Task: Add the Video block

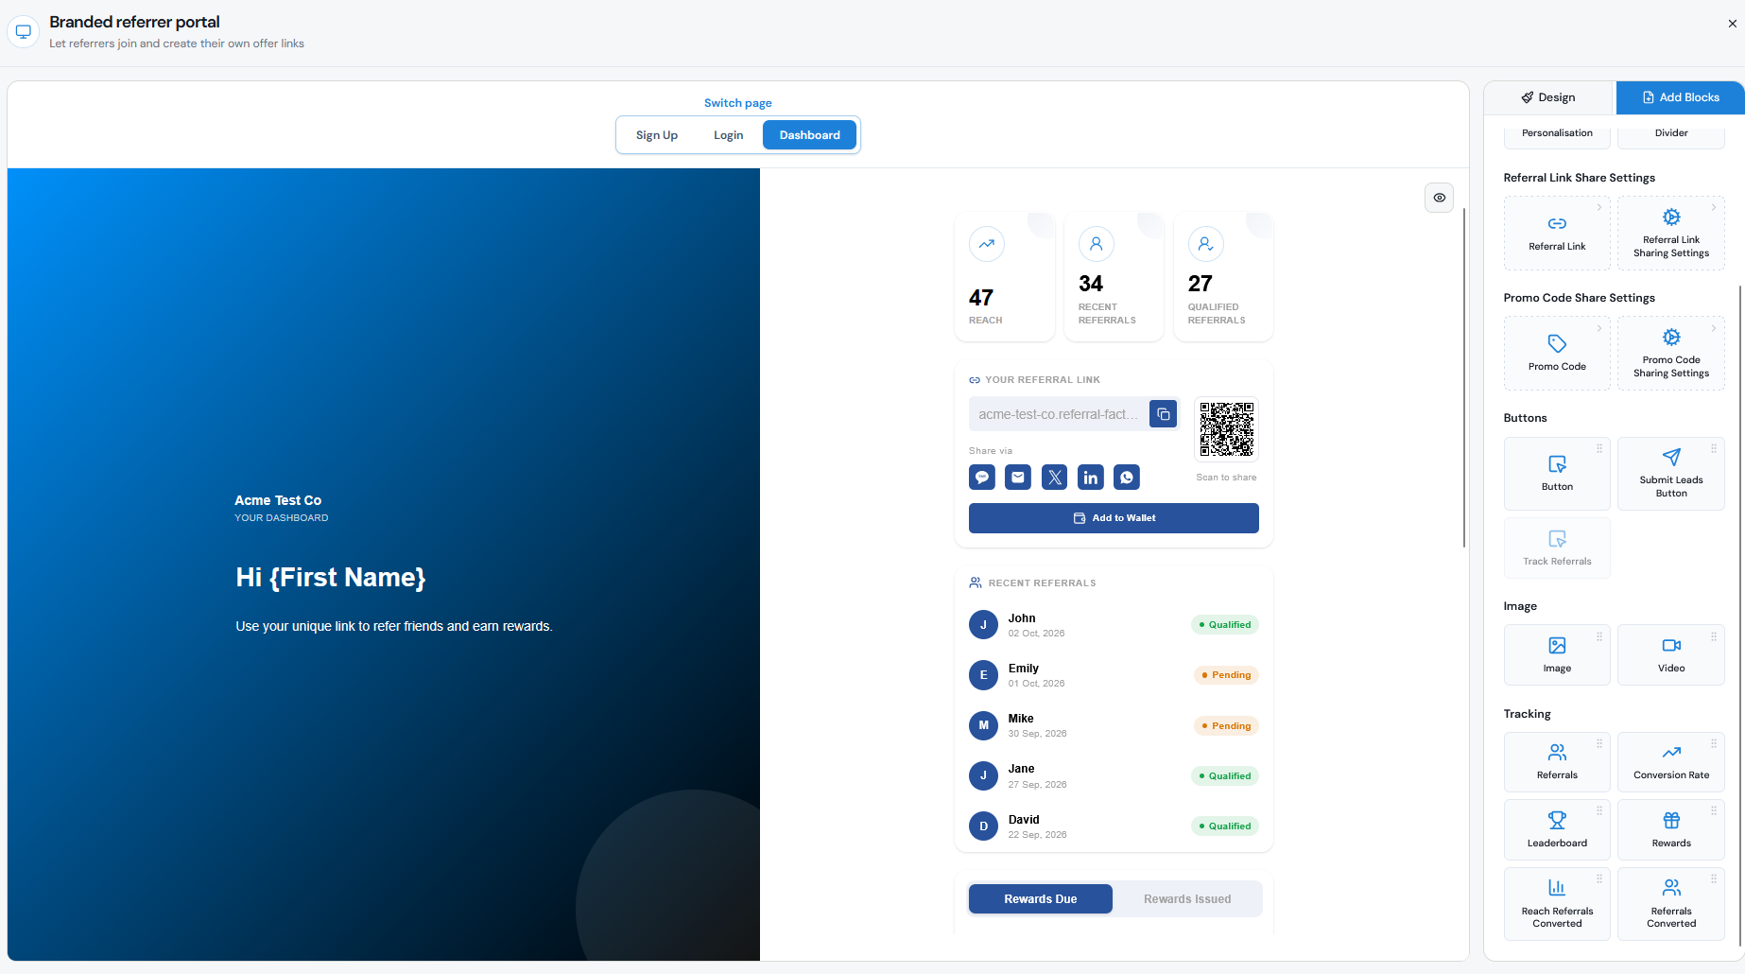Action: coord(1671,654)
